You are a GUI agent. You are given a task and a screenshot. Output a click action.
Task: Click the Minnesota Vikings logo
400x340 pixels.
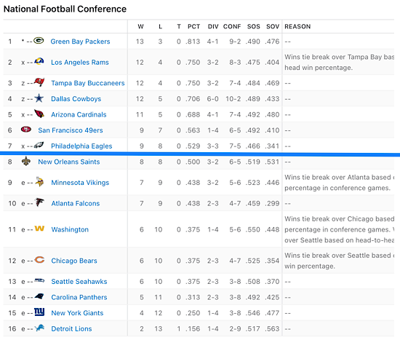pyautogui.click(x=39, y=181)
